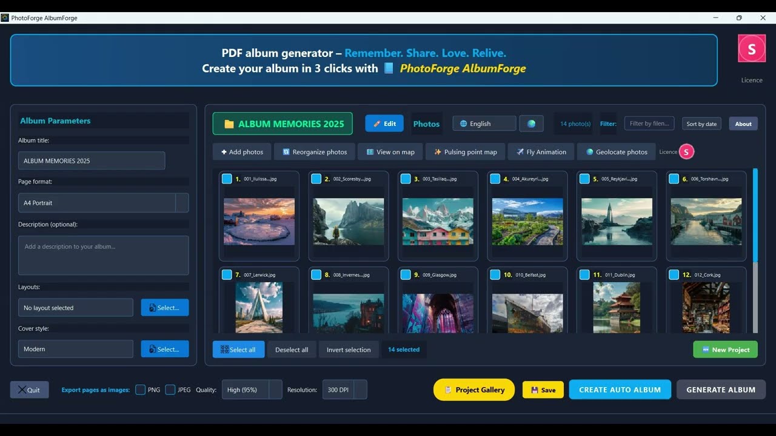Enable PNG export checkbox

coord(140,389)
